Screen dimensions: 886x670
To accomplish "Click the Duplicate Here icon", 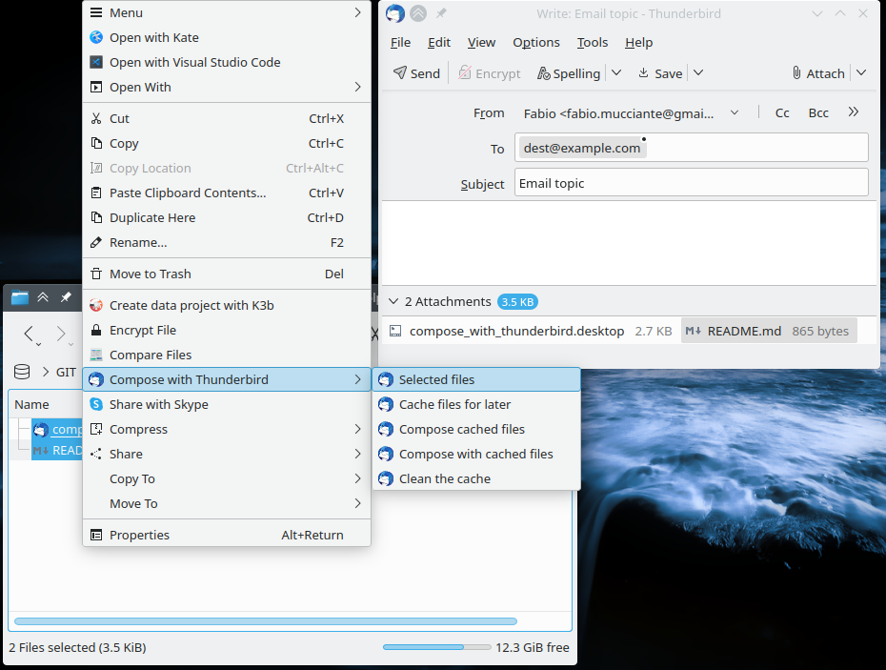I will 96,217.
